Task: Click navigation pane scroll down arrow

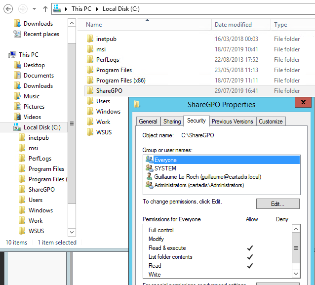Action: pos(72,232)
